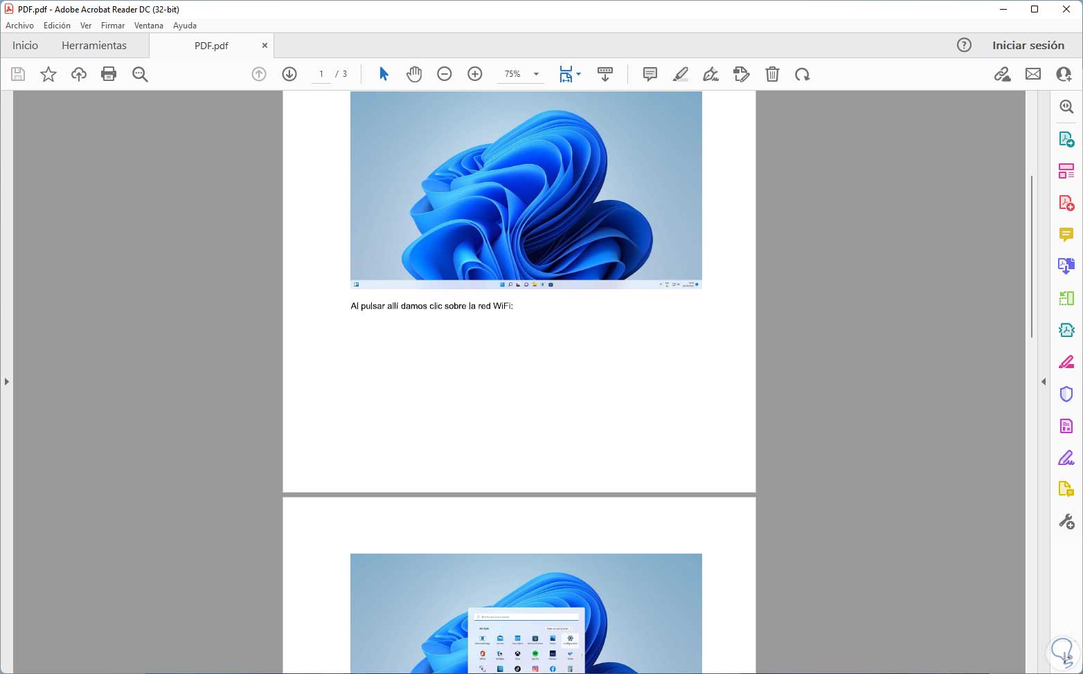This screenshot has height=674, width=1083.
Task: Open the find text magnifier in toolbar
Action: tap(140, 74)
